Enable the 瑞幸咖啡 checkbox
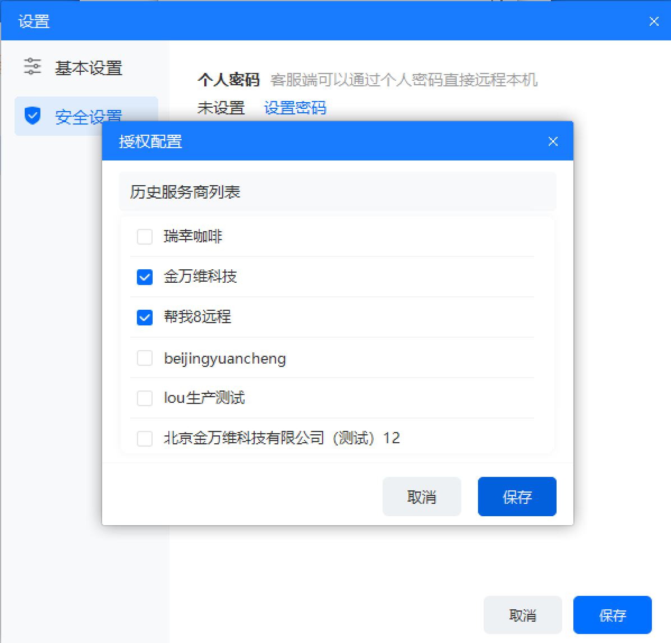This screenshot has height=643, width=671. tap(145, 237)
